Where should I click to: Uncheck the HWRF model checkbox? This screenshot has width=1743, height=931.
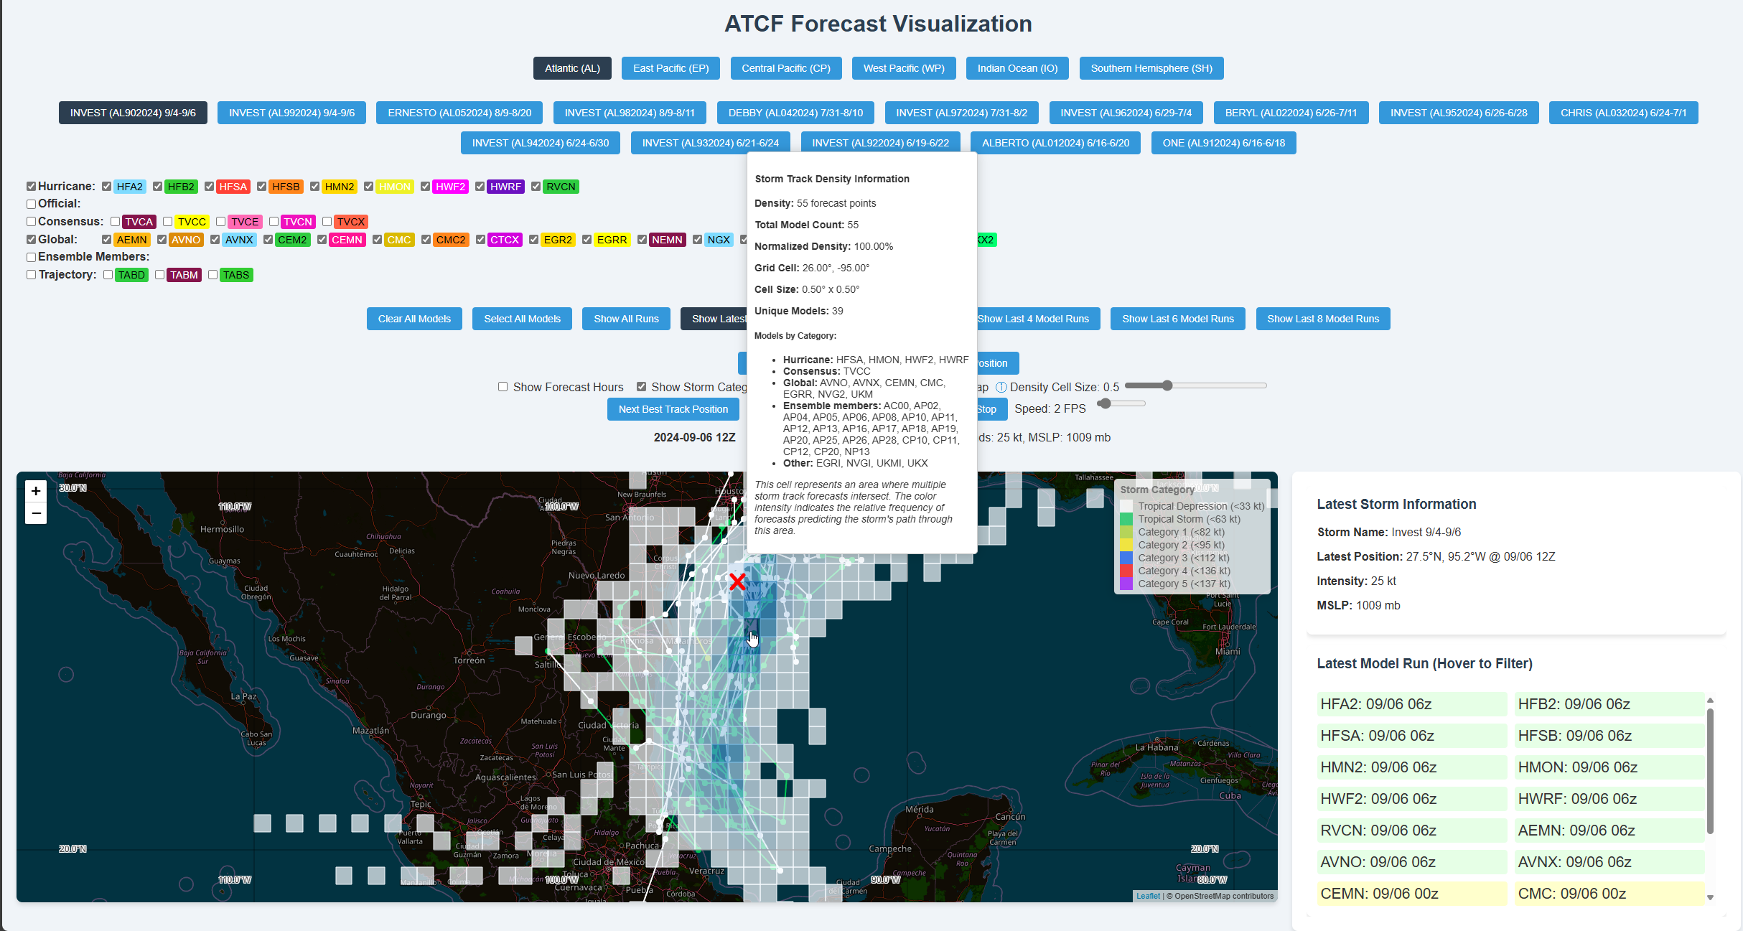click(x=480, y=187)
